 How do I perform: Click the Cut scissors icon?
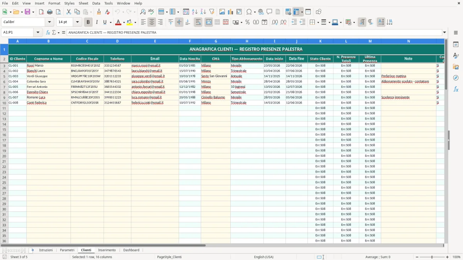69,12
